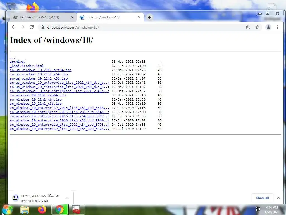Click the Index of /windows/10/ heading
This screenshot has height=215, width=286.
51,40
